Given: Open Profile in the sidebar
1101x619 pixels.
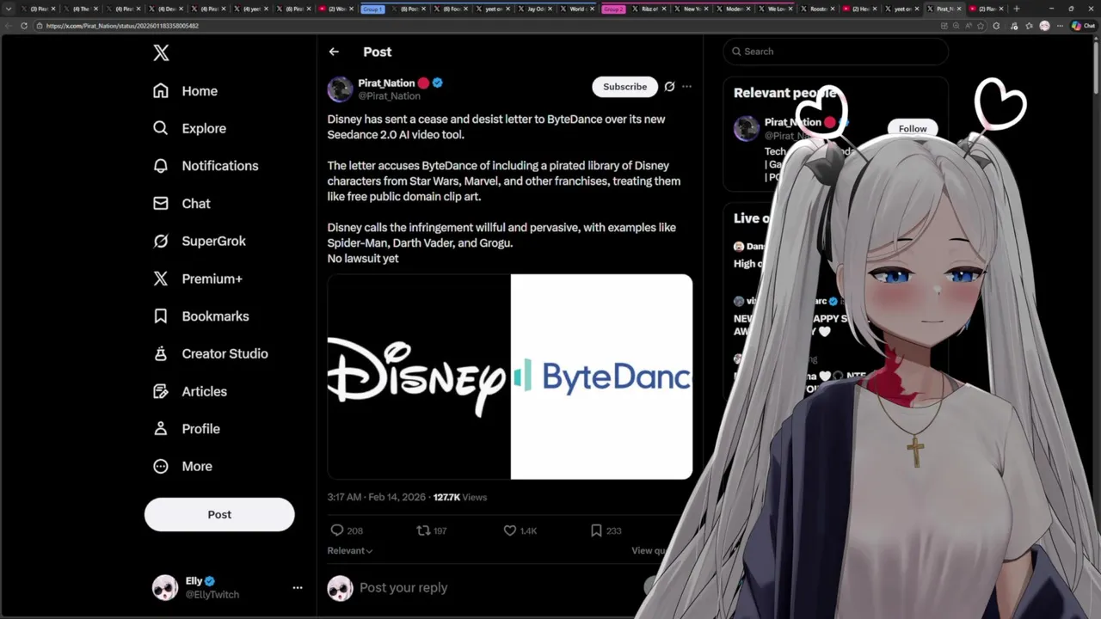Looking at the screenshot, I should tap(186, 429).
